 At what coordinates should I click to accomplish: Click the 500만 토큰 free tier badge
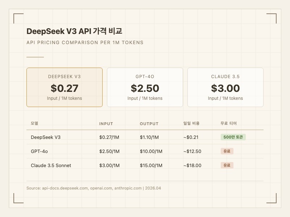point(233,137)
